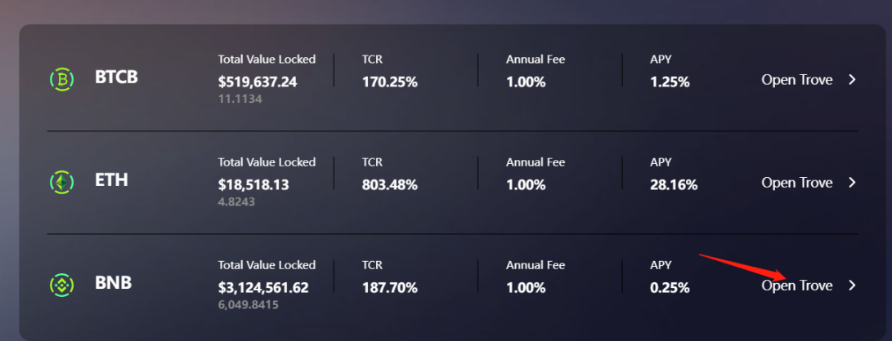Click the ETH TCR value 803.48%
The height and width of the screenshot is (341, 892).
[x=389, y=184]
